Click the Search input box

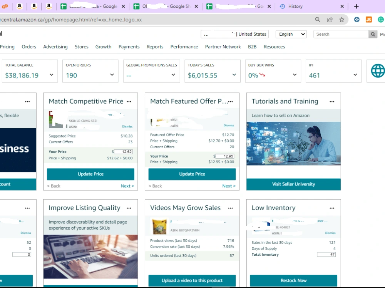[341, 34]
